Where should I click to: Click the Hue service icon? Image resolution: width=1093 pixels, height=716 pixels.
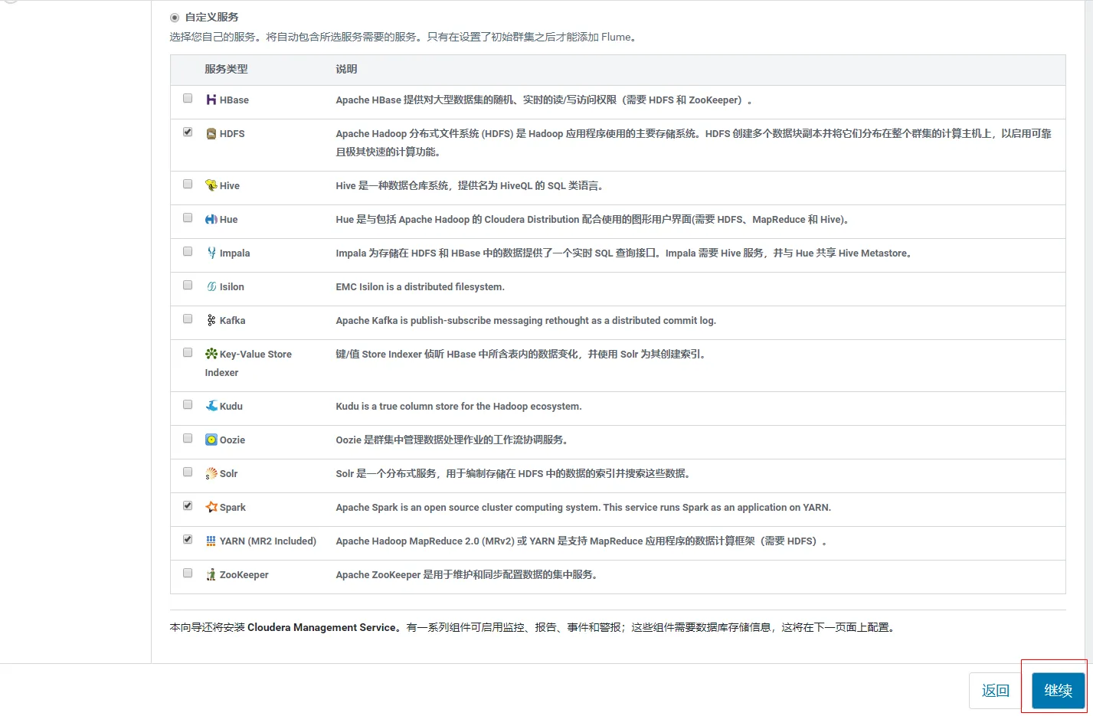211,219
